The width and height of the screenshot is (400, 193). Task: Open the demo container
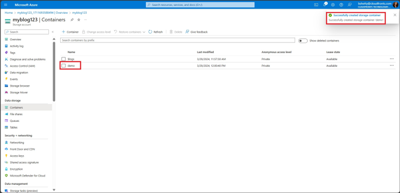(x=71, y=66)
